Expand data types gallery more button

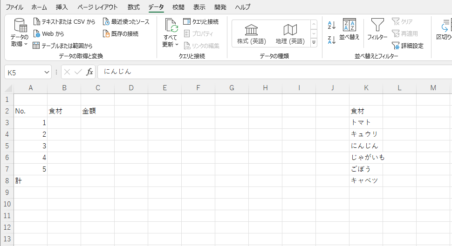[x=314, y=43]
